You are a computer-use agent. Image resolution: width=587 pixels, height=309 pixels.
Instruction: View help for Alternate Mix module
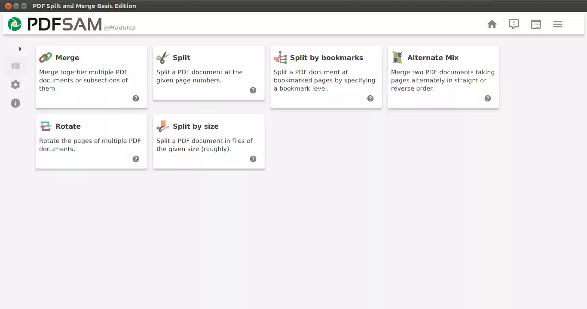(x=488, y=98)
